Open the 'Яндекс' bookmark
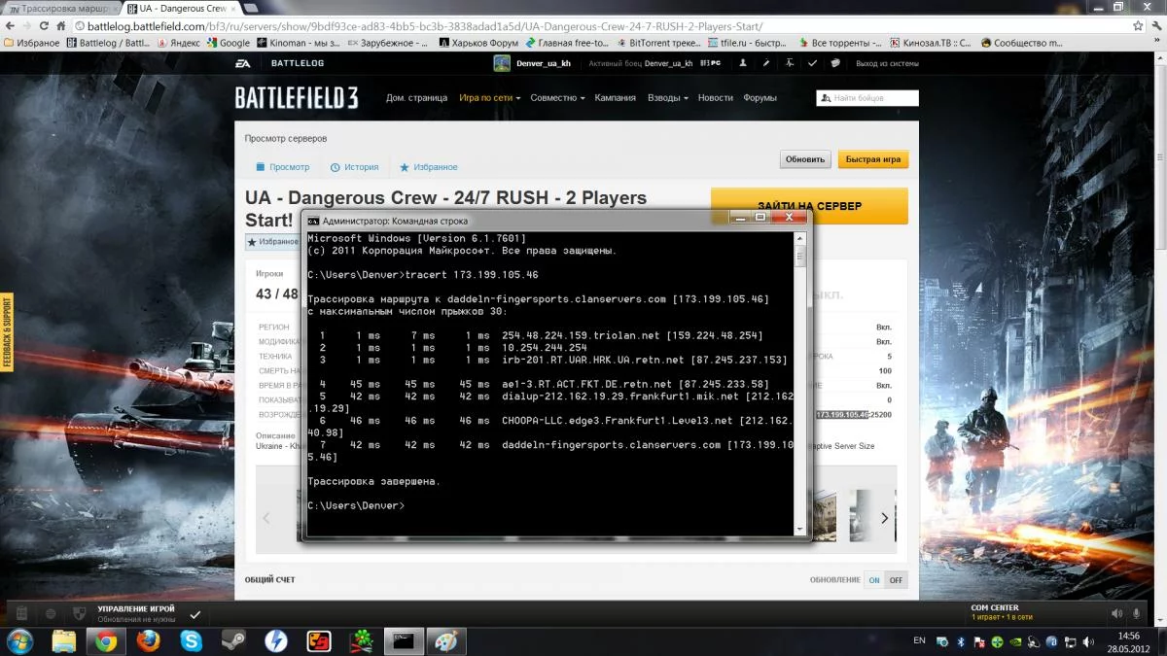1167x656 pixels. click(178, 43)
